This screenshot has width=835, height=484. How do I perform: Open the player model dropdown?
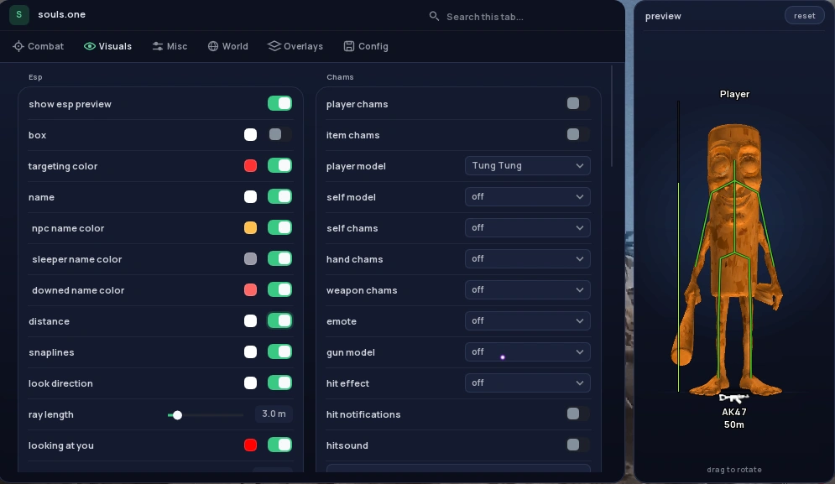tap(527, 165)
